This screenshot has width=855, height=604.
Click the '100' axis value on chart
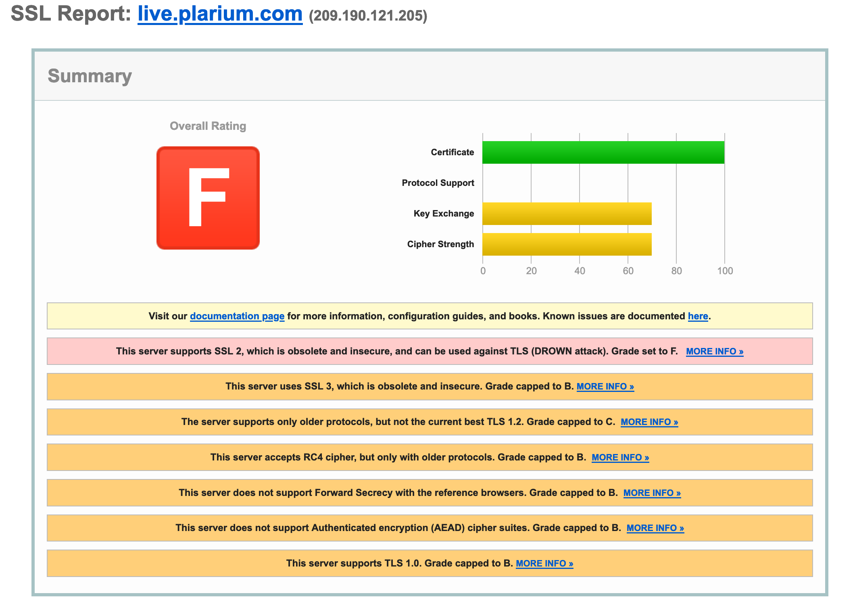[725, 271]
